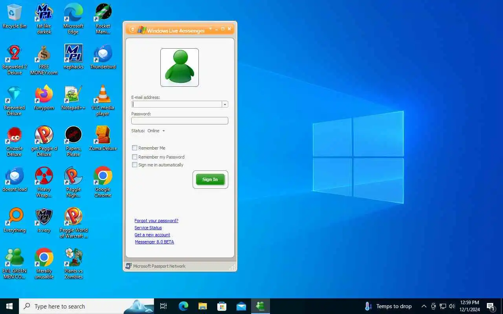The height and width of the screenshot is (314, 503).
Task: Open File Explorer from the taskbar
Action: click(202, 306)
